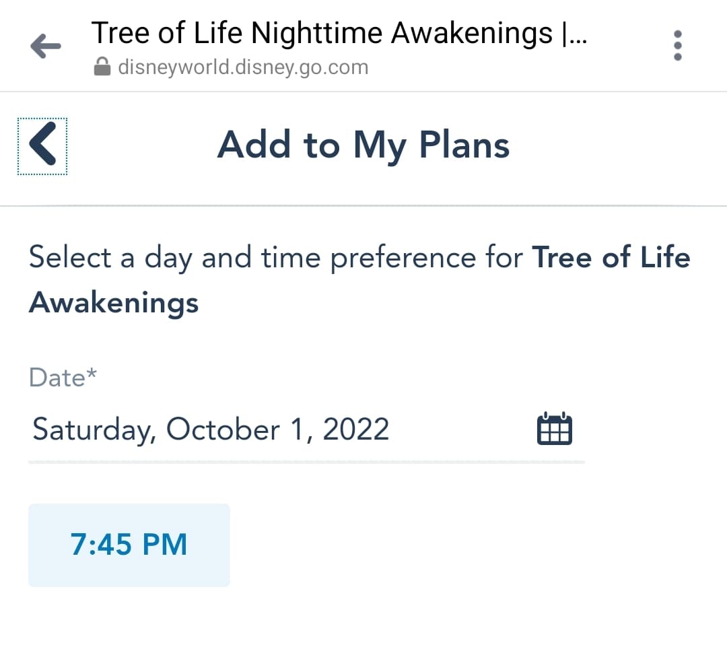The image size is (727, 649).
Task: Click the asterisk beside the Date label
Action: tap(92, 373)
